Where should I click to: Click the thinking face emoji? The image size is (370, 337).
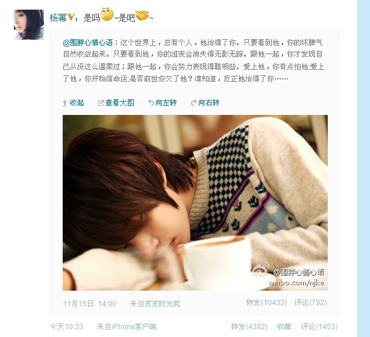point(107,14)
